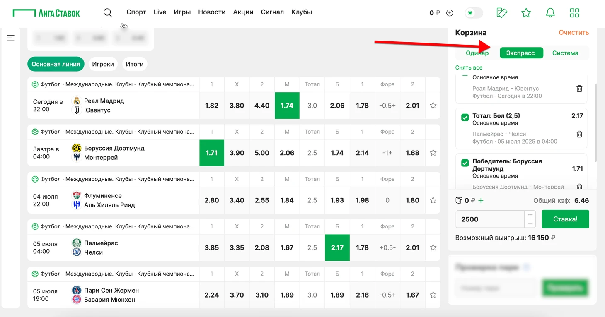Image resolution: width=605 pixels, height=317 pixels.
Task: Select handicap odds 1.67 in Пари Сен Жермен row
Action: [413, 295]
